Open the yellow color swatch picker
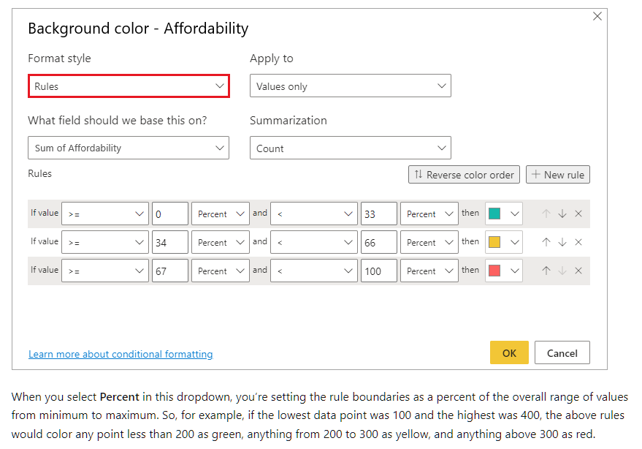642x449 pixels. tap(504, 242)
